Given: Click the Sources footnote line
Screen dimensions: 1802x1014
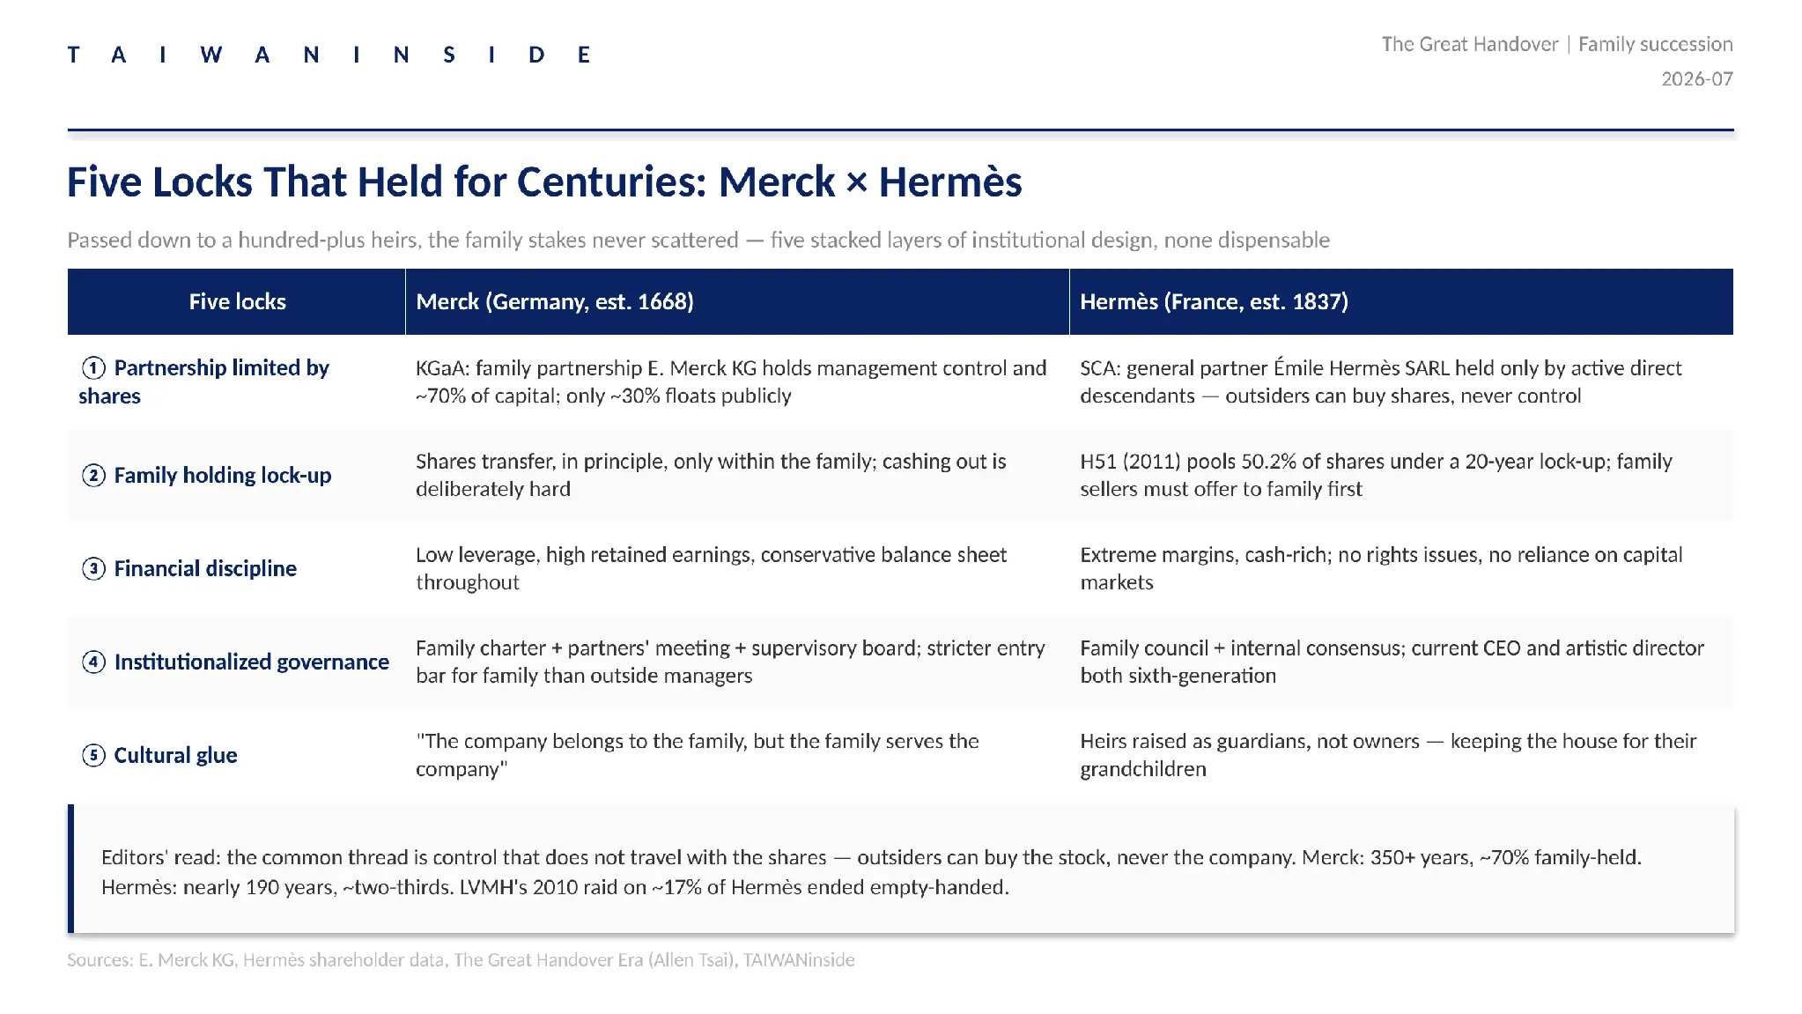Looking at the screenshot, I should [461, 960].
